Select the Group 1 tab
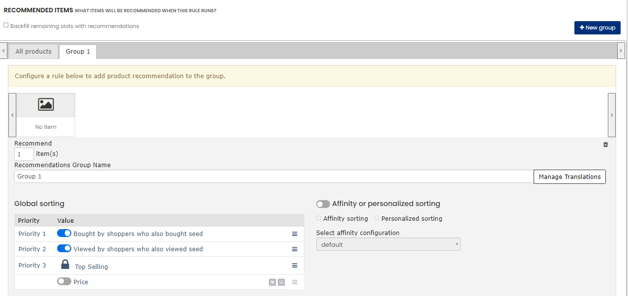Screen dimensions: 628x296 [x=78, y=51]
